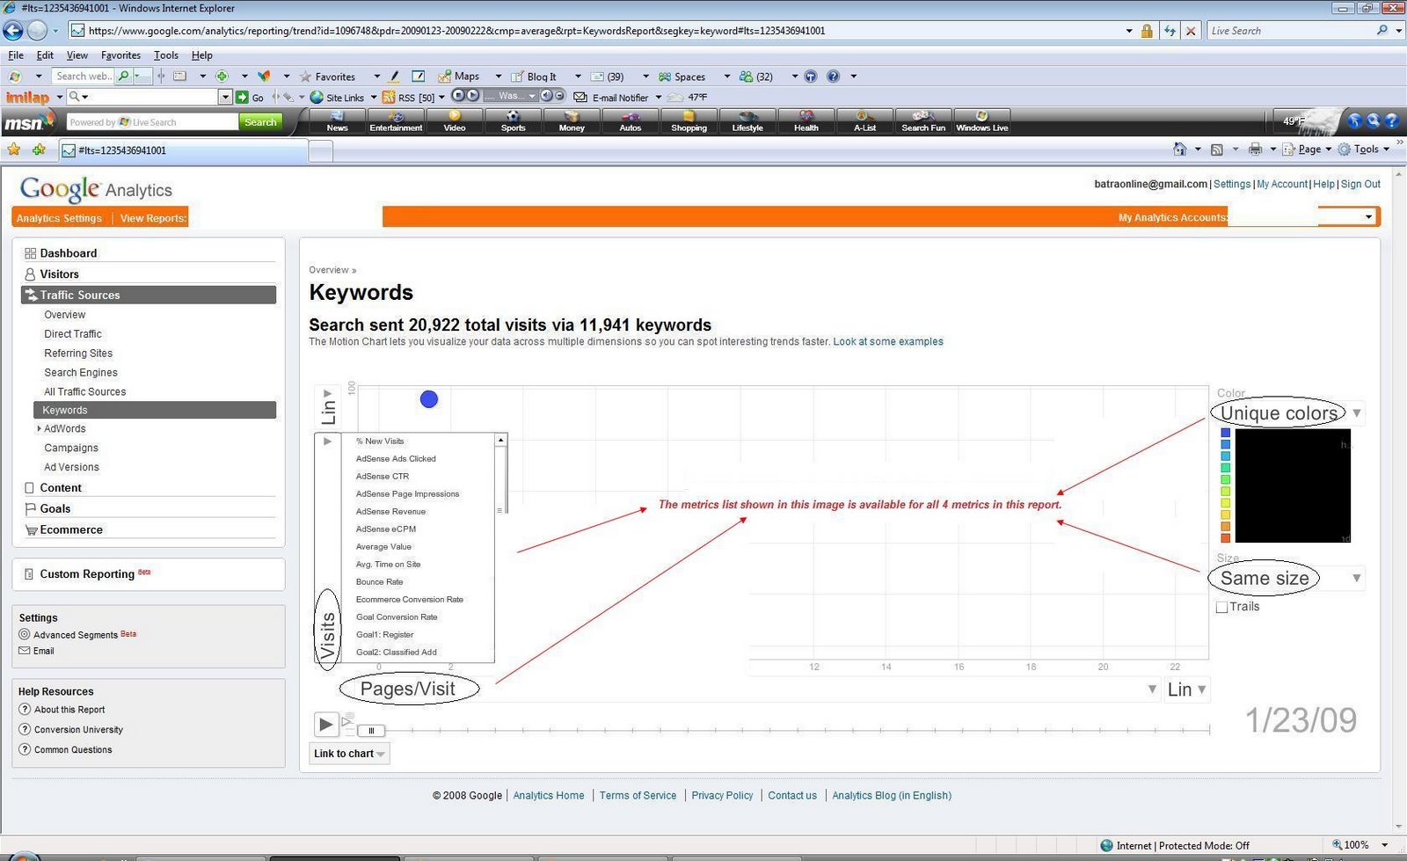Click the Terms of Service footer link
The width and height of the screenshot is (1407, 861).
point(638,796)
